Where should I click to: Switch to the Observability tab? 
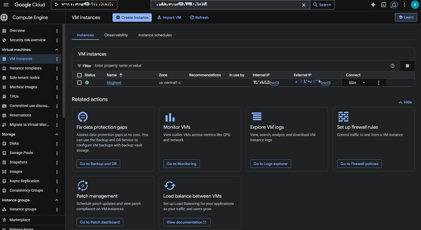coord(116,35)
